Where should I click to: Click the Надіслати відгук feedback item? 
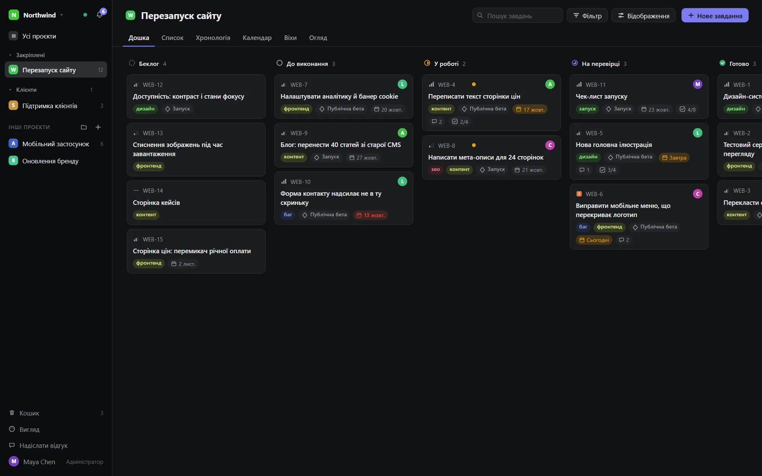pos(56,446)
